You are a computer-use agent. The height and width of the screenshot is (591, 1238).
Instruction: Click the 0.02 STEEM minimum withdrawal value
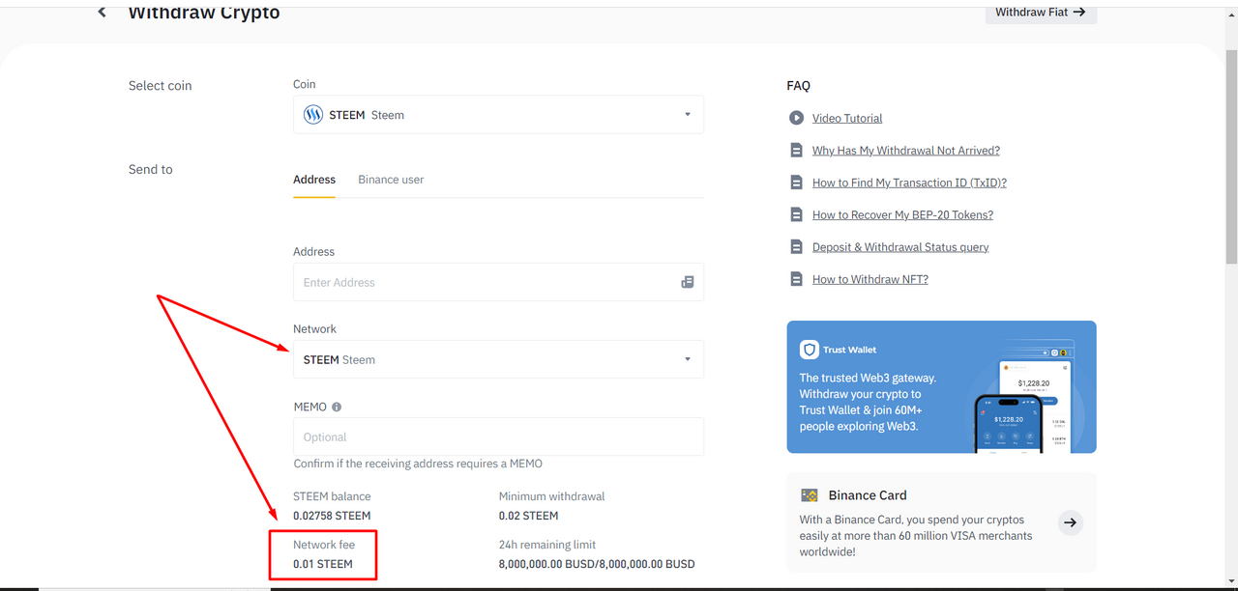click(x=528, y=516)
